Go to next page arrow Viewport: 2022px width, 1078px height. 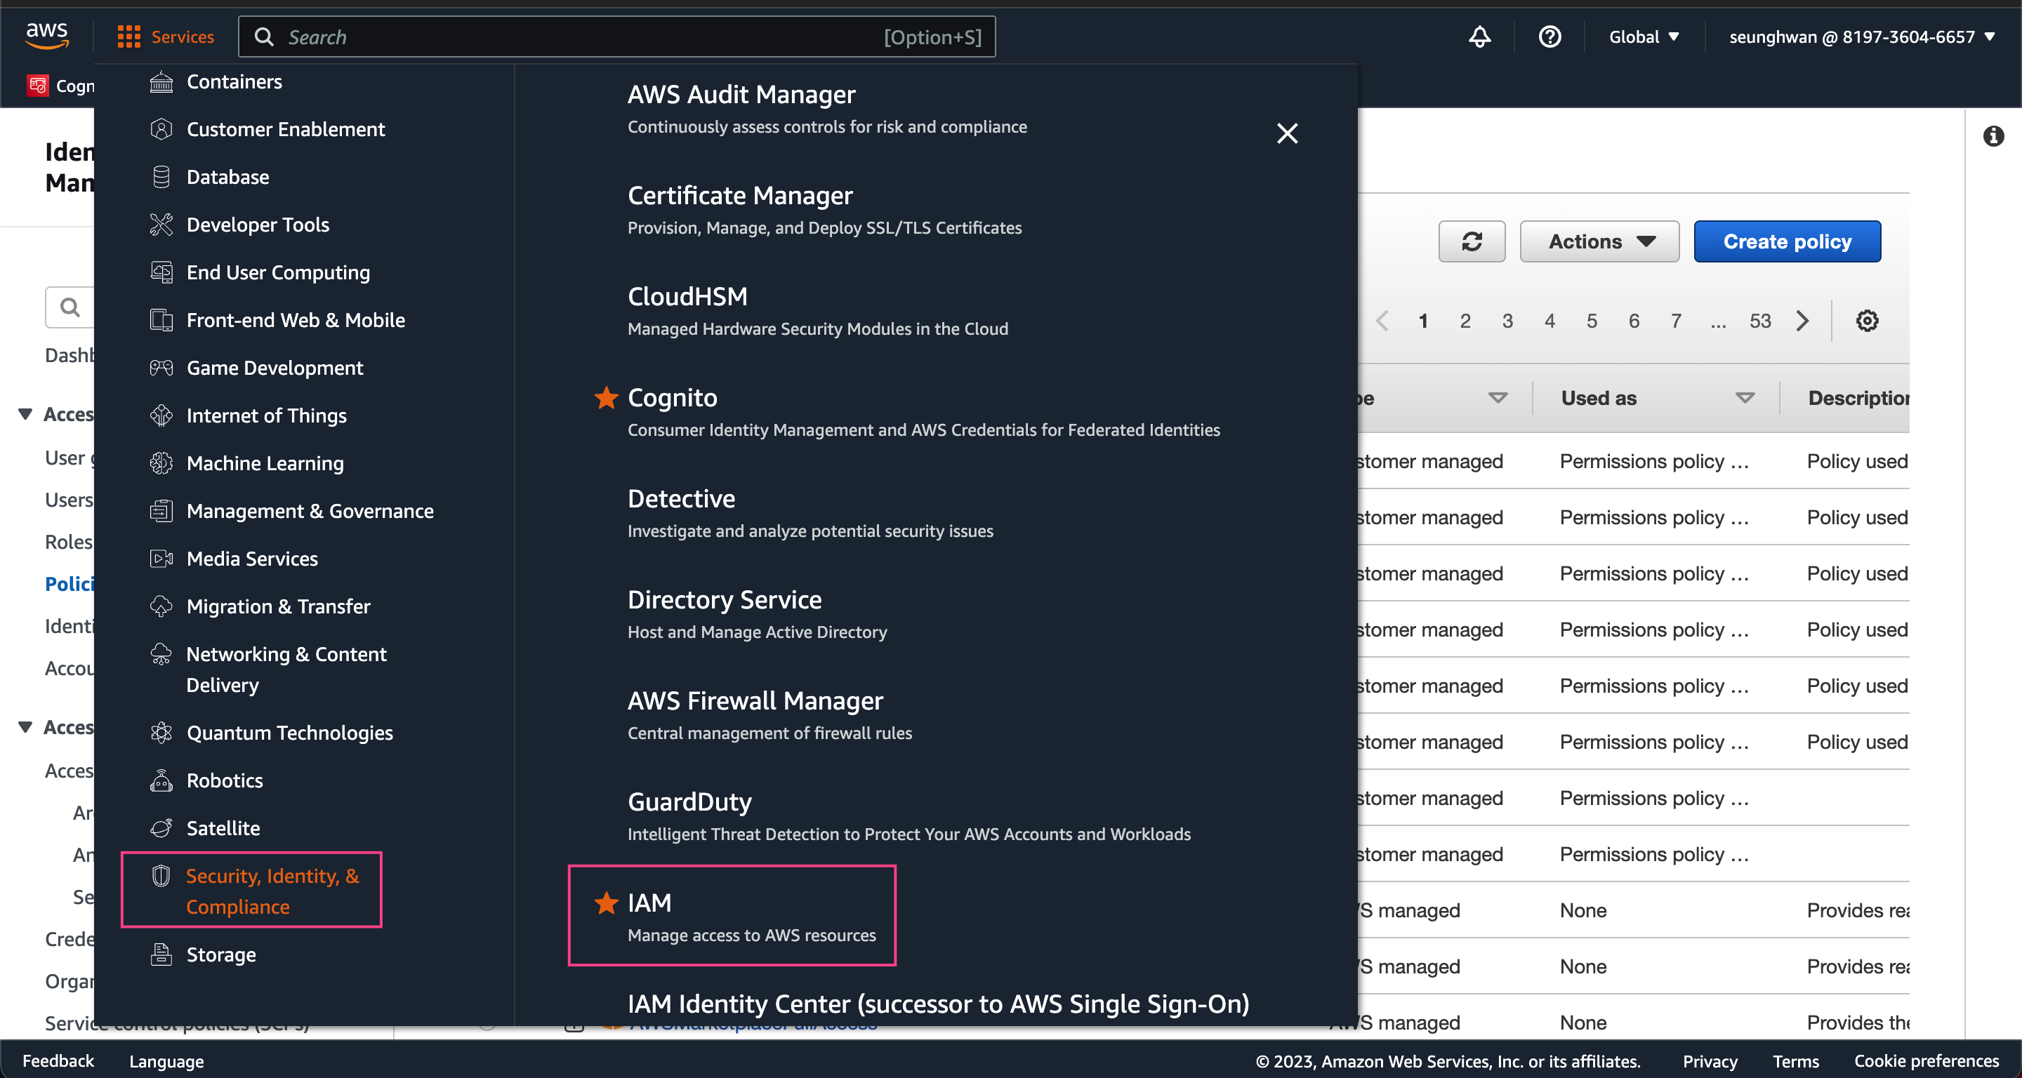pyautogui.click(x=1803, y=321)
